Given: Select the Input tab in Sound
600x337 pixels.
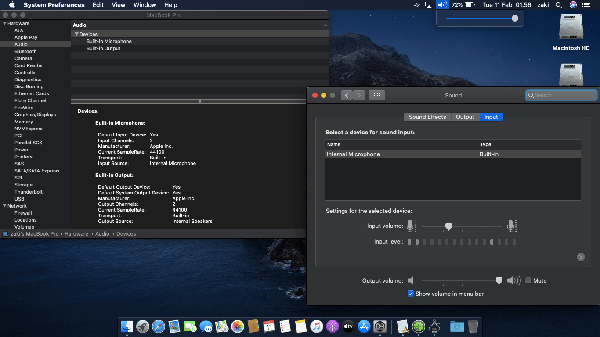Looking at the screenshot, I should [491, 117].
